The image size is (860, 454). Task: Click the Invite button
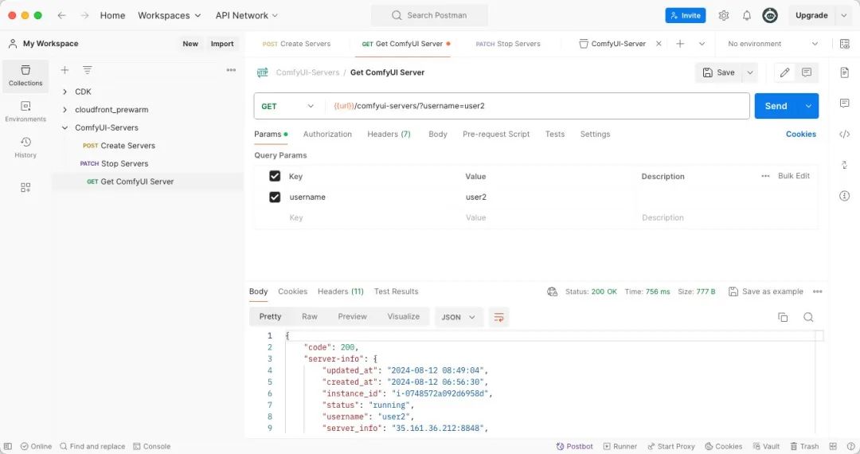click(x=686, y=15)
